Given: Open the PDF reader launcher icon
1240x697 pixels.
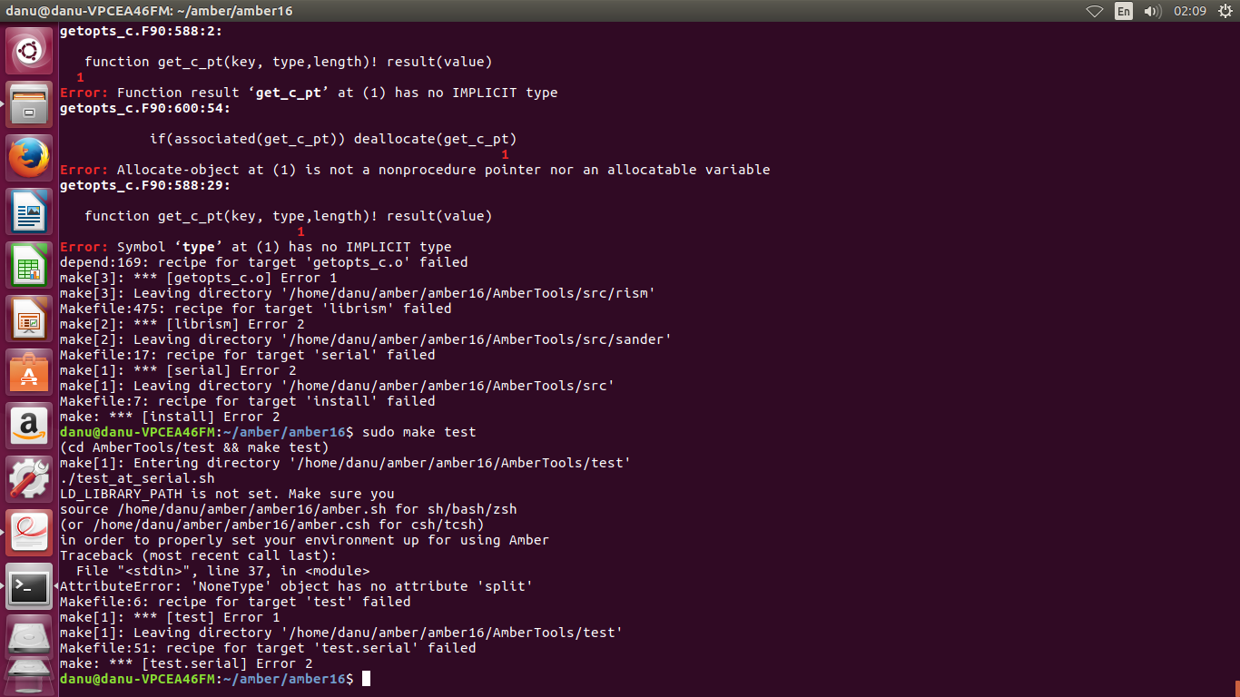Looking at the screenshot, I should pyautogui.click(x=29, y=533).
